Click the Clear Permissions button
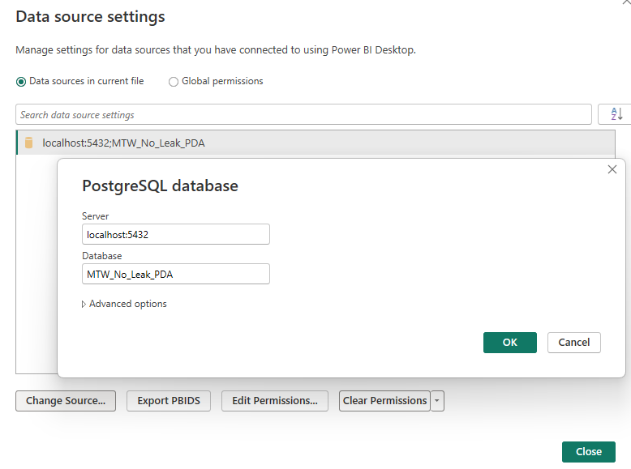Image resolution: width=631 pixels, height=469 pixels. point(384,401)
